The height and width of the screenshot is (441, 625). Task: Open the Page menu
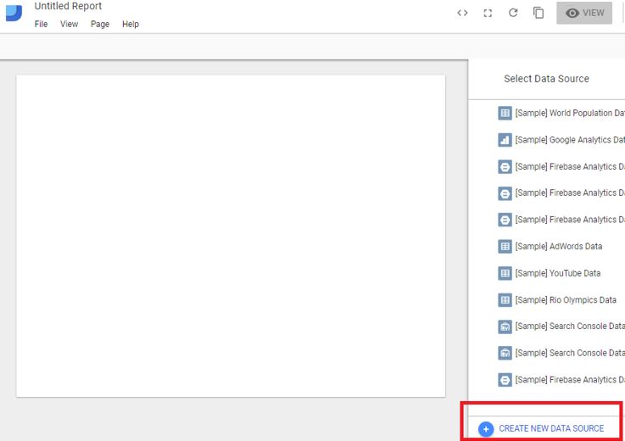click(100, 25)
